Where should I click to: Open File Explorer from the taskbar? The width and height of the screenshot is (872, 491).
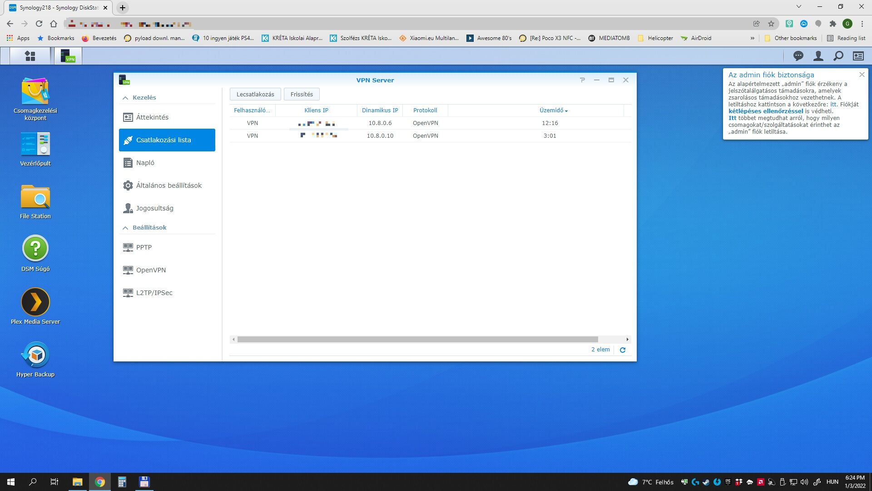coord(77,482)
